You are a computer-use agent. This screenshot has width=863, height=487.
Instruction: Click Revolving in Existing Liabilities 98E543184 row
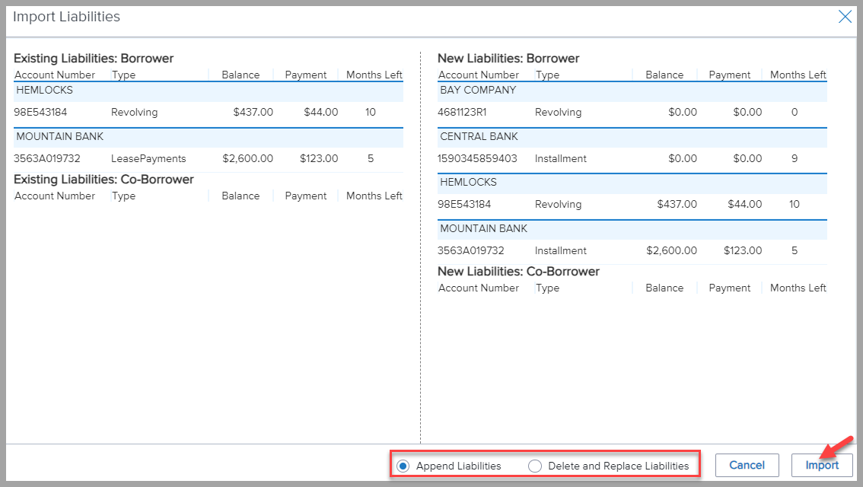(134, 113)
